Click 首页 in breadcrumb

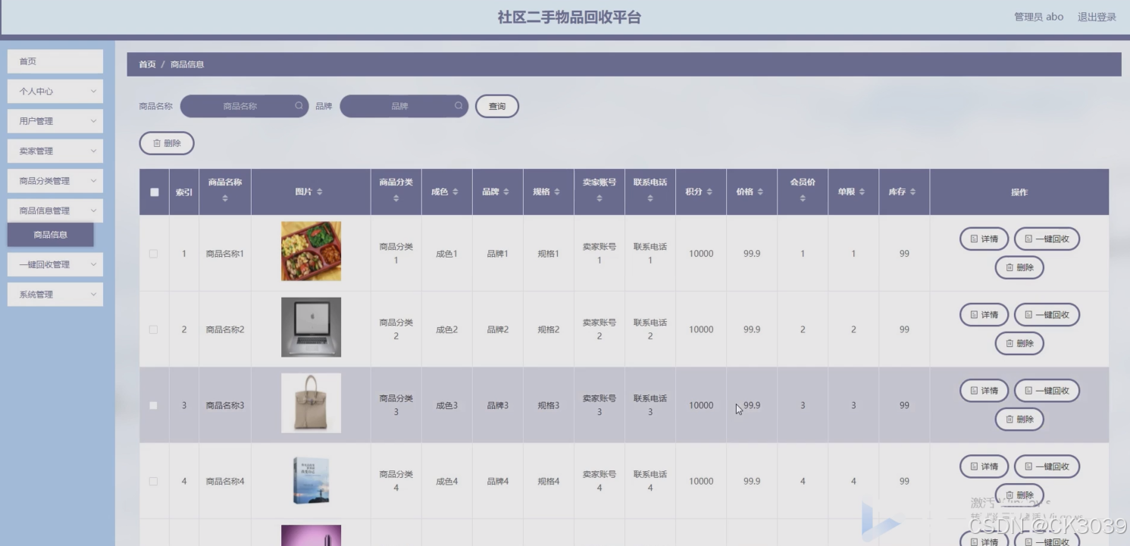coord(147,64)
